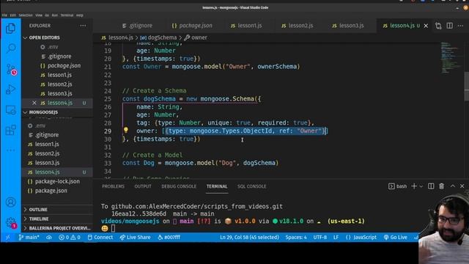
Task: Open the Remote Explorer view
Action: coord(11,110)
